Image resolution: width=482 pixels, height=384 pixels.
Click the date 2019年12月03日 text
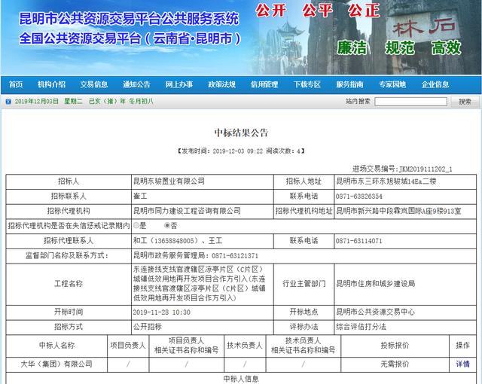click(x=37, y=102)
